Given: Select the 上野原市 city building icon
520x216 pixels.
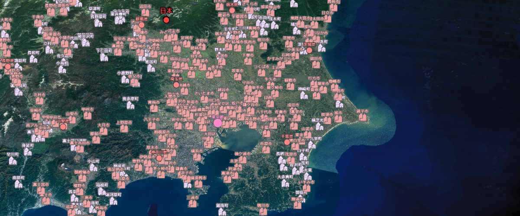Looking at the screenshot, I should pyautogui.click(x=124, y=129).
